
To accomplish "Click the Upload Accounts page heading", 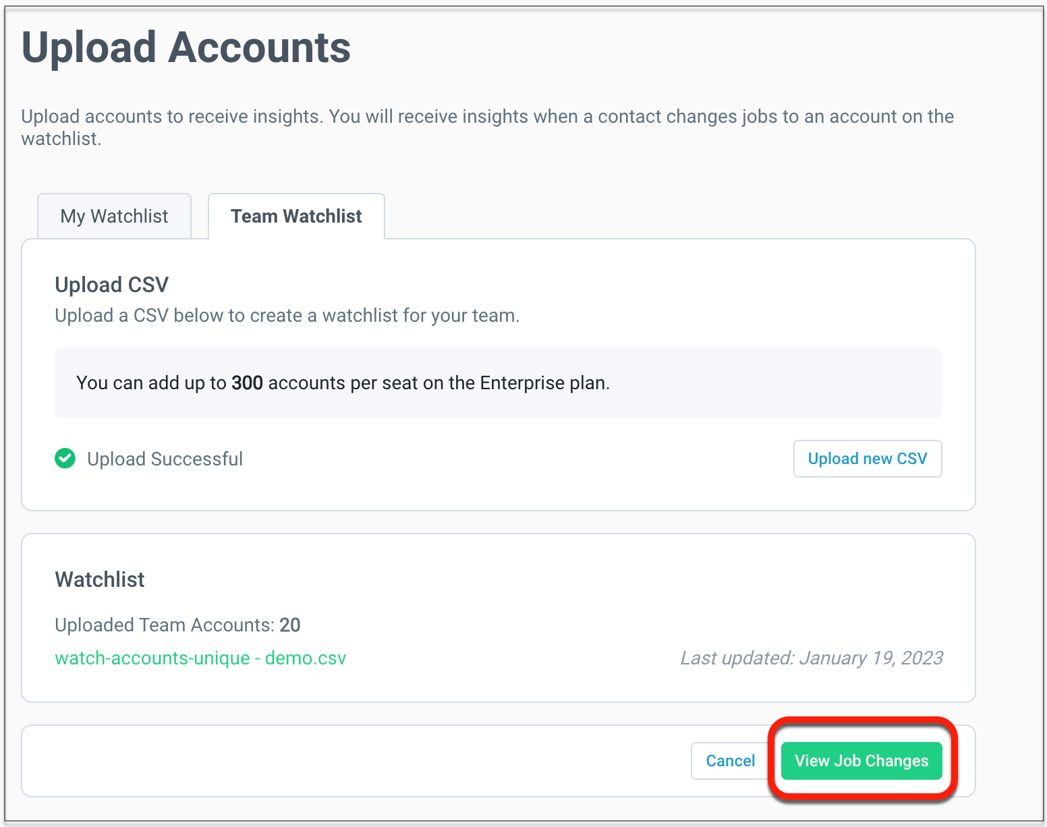I will pos(186,48).
